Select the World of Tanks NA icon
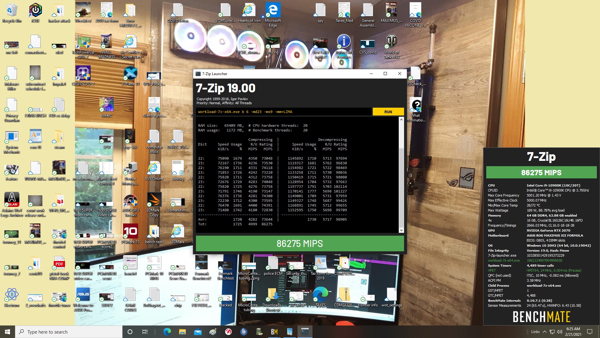Viewport: 600px width, 338px height. coord(392,46)
